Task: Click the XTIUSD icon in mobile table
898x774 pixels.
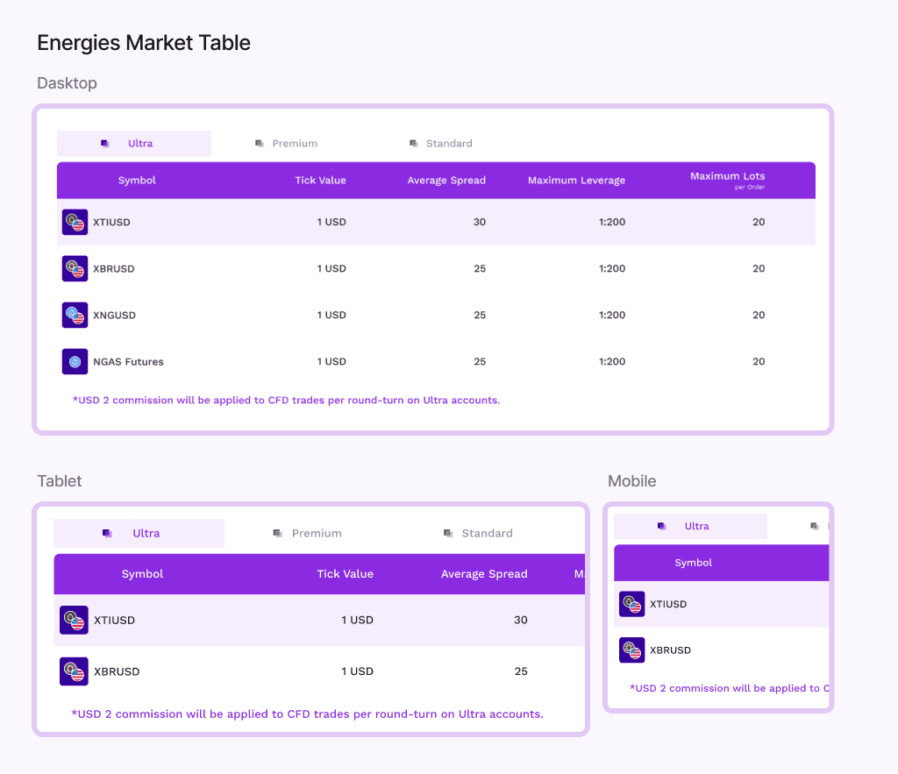Action: (x=632, y=604)
